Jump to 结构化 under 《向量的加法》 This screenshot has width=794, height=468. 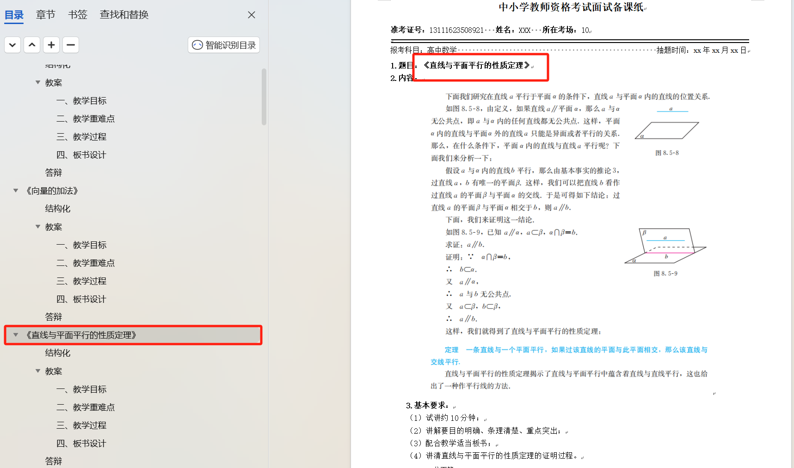tap(58, 209)
